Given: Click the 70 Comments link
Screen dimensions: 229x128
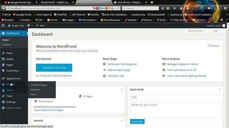Looking at the screenshot, I should coord(45,101).
